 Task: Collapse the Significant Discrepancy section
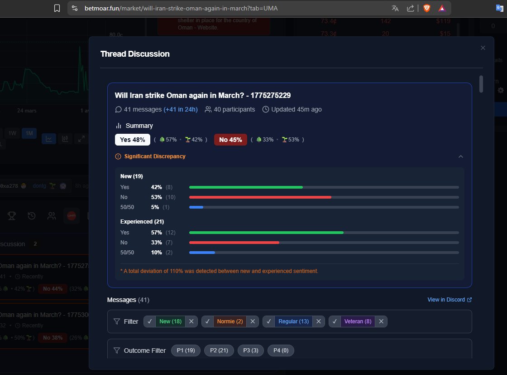[x=461, y=156]
